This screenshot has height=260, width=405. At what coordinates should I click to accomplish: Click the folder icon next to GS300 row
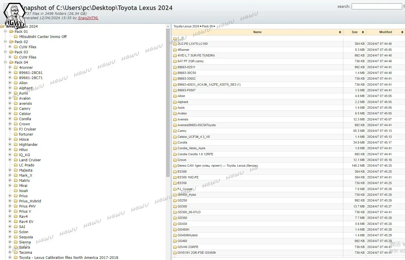175,206
